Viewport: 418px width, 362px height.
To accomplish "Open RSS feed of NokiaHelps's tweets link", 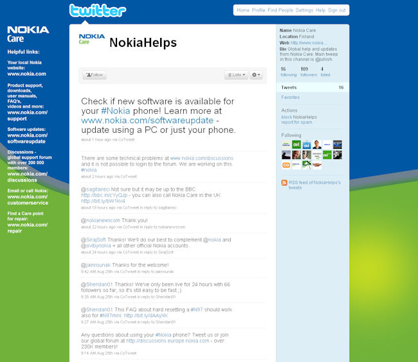I will [314, 185].
